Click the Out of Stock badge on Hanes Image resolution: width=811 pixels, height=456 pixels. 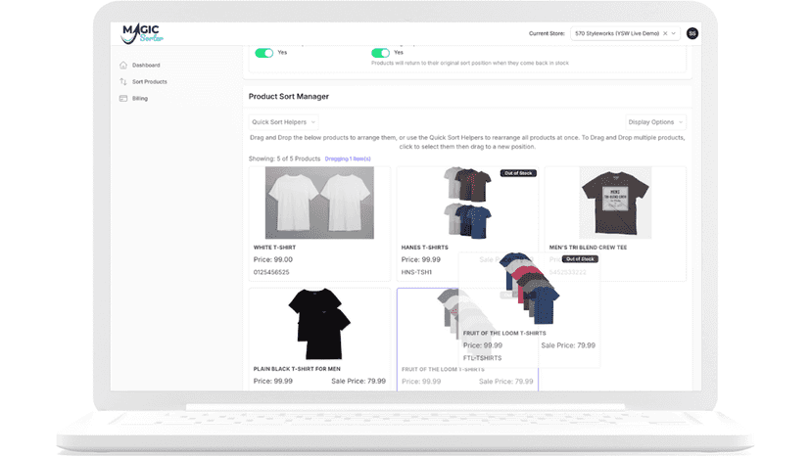pos(518,173)
